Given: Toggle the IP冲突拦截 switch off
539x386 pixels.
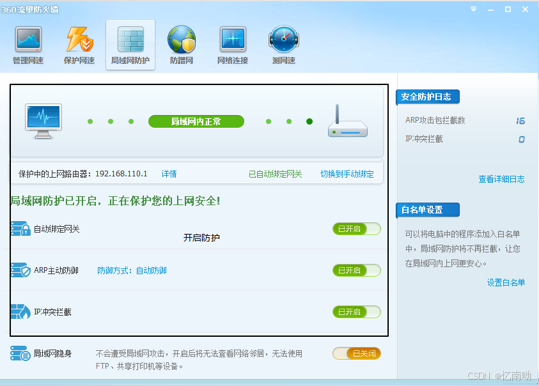Looking at the screenshot, I should (x=357, y=312).
